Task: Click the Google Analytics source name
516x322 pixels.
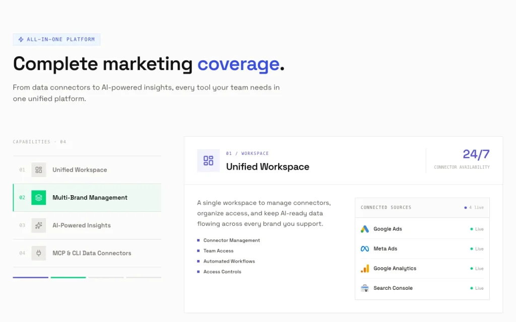Action: 395,269
